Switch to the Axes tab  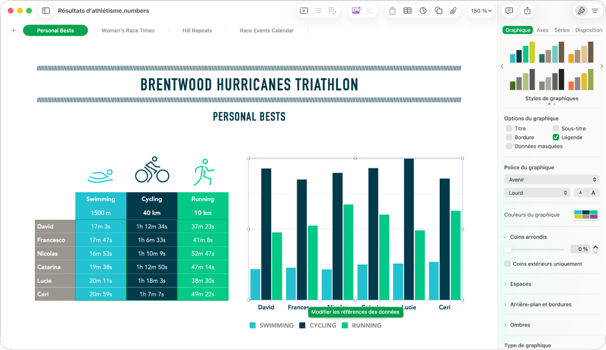[542, 30]
